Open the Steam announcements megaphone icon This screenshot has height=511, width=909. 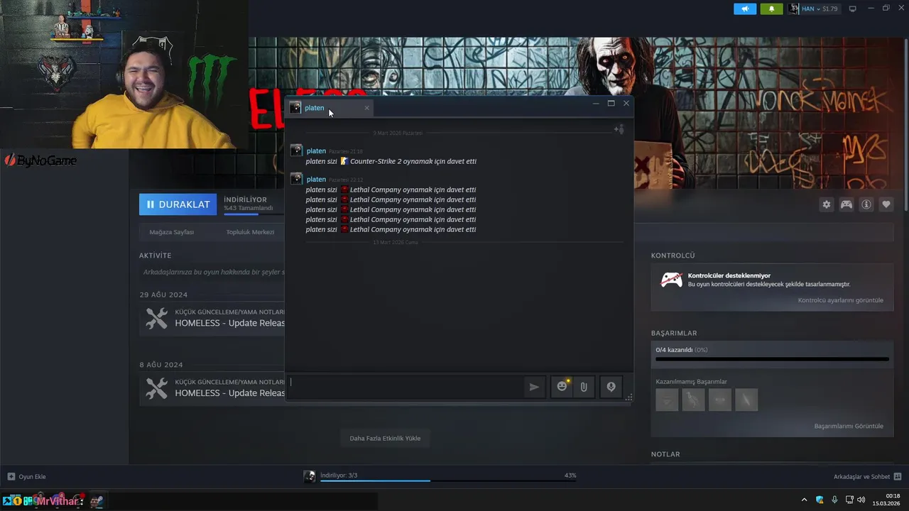coord(745,9)
